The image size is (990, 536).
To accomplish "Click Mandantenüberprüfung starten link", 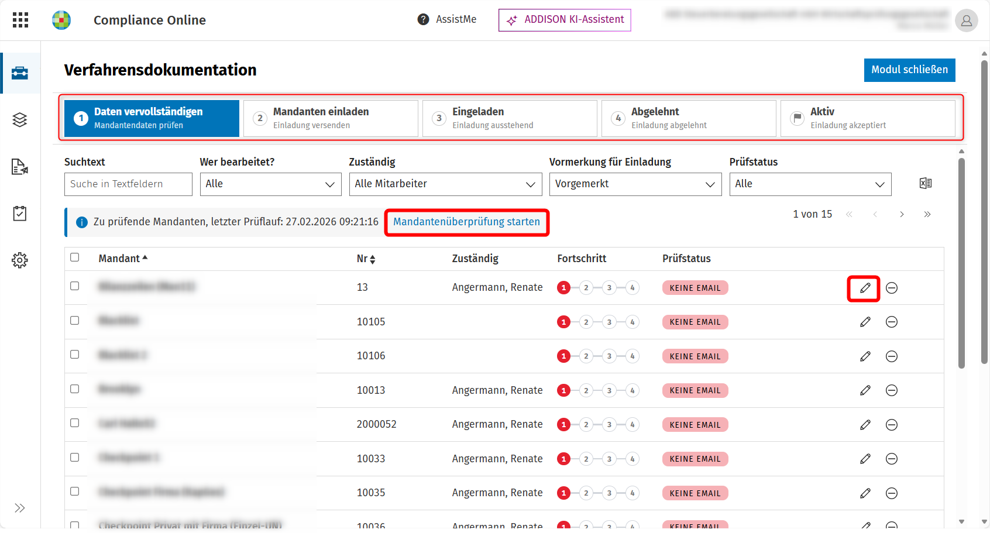I will pyautogui.click(x=466, y=222).
